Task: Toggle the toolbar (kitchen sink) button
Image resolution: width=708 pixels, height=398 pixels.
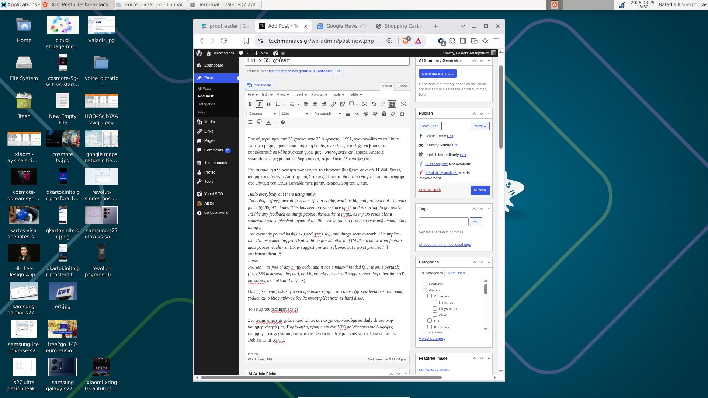Action: (392, 104)
